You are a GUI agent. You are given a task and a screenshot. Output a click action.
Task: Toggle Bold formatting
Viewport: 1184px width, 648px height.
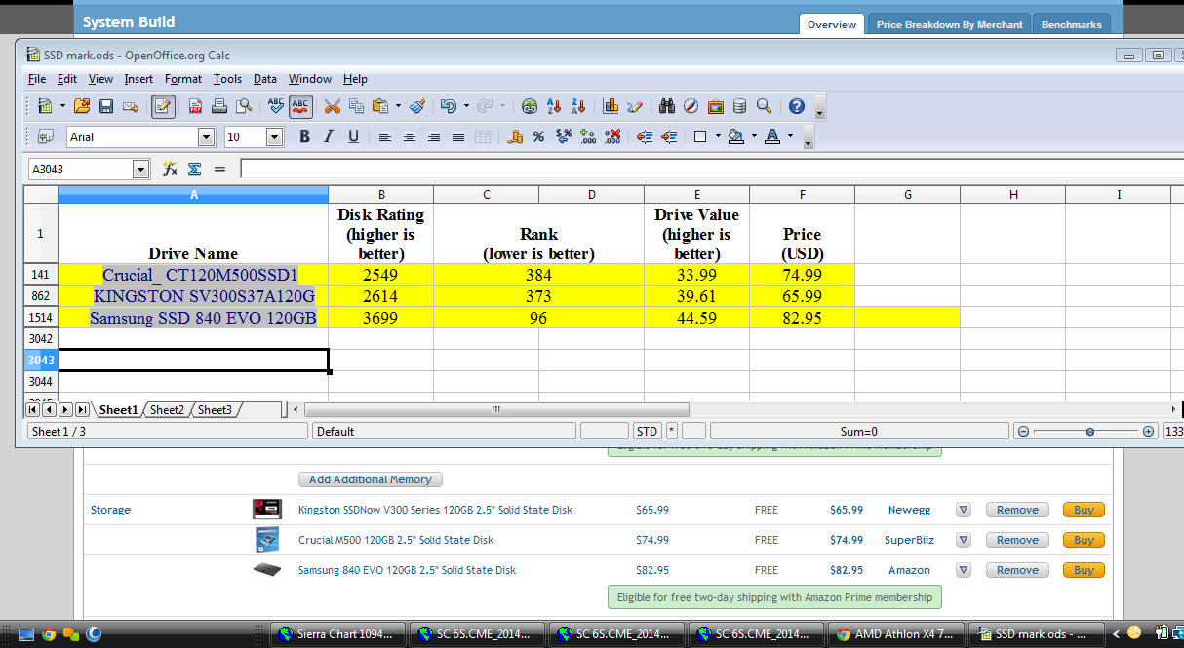(x=305, y=137)
